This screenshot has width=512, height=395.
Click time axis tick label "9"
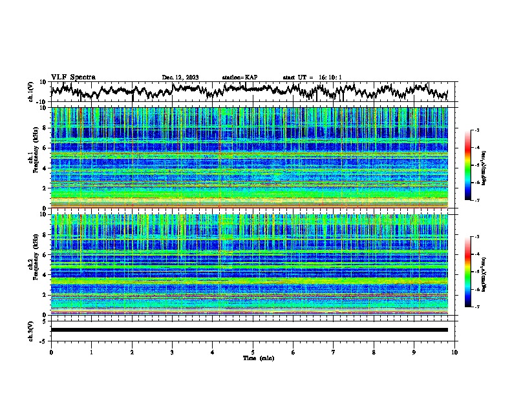tap(414, 352)
